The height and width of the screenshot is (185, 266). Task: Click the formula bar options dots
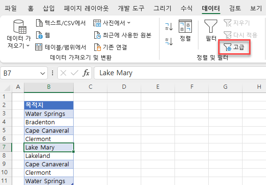click(53, 73)
